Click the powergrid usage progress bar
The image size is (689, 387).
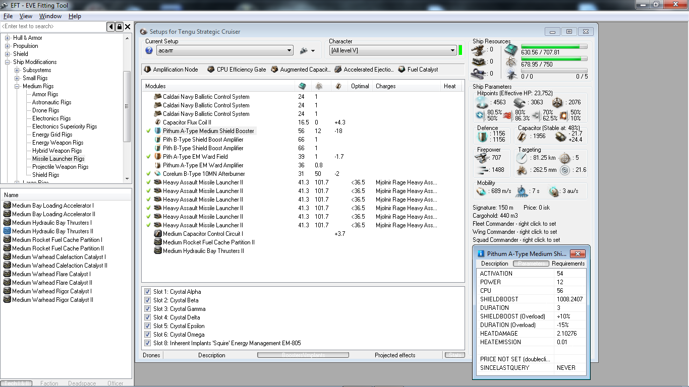[x=554, y=58]
